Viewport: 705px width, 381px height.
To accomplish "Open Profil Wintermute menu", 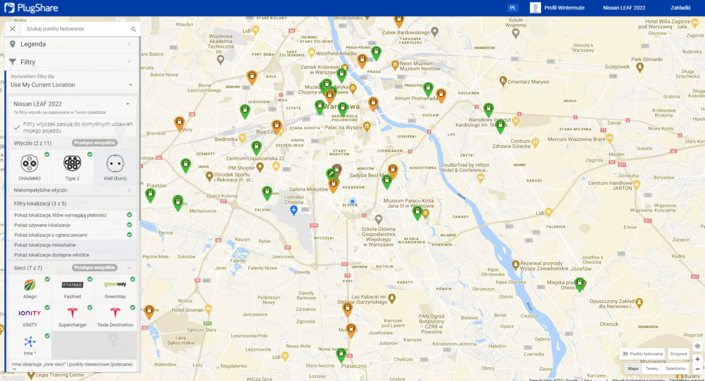I will tap(558, 8).
